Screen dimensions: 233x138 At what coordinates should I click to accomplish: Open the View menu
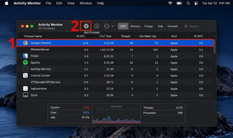pyautogui.click(x=71, y=3)
